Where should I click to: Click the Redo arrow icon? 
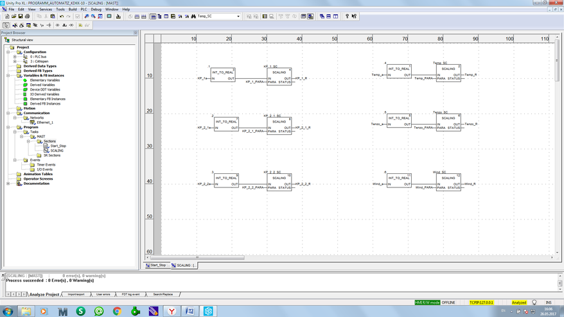[x=68, y=17]
